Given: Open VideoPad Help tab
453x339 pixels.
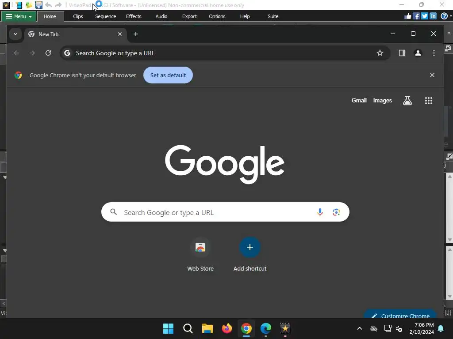Looking at the screenshot, I should click(x=245, y=16).
